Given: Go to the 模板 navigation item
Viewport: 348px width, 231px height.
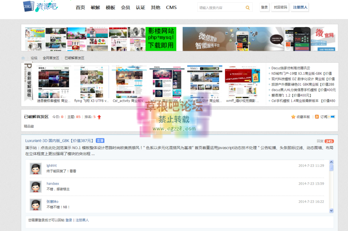Looking at the screenshot, I should pos(111,7).
